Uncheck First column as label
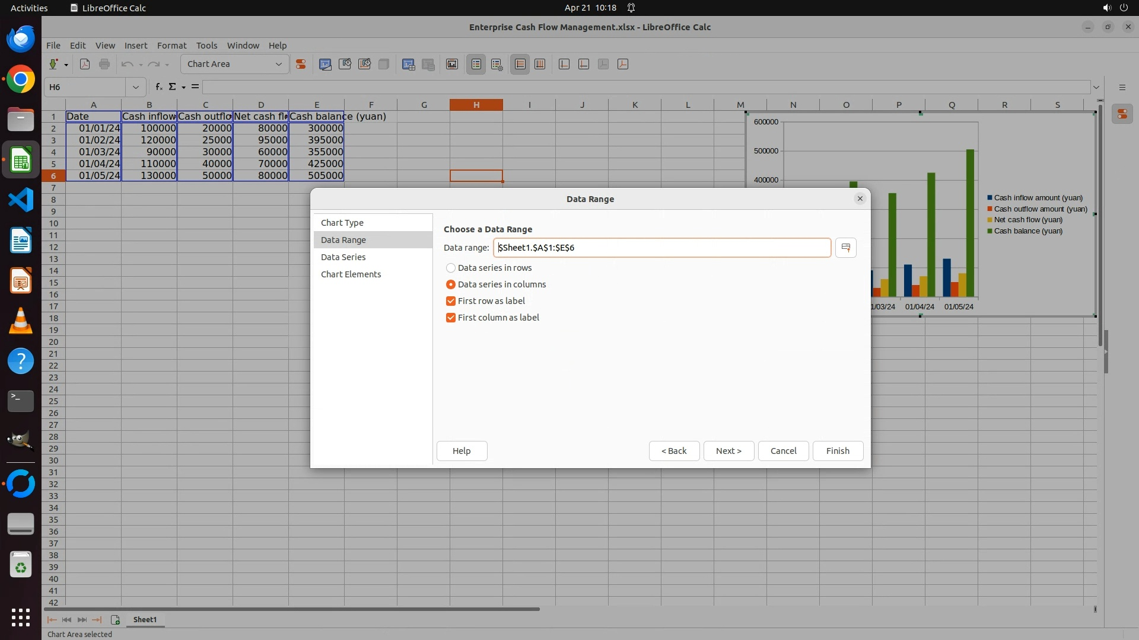Screen dimensions: 1139x640 (x=451, y=318)
